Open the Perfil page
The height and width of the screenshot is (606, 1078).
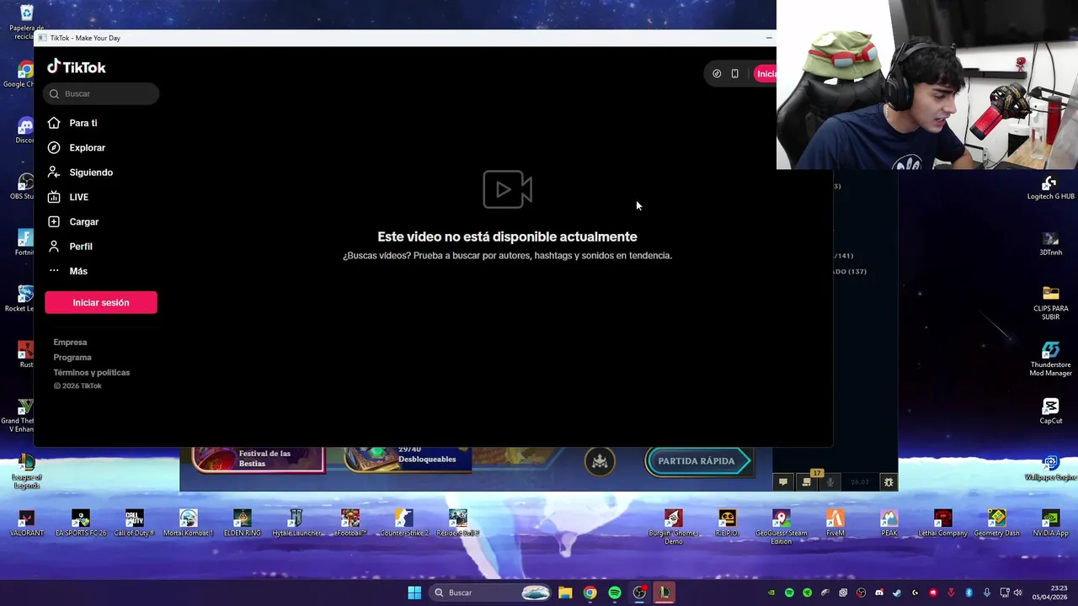click(81, 247)
